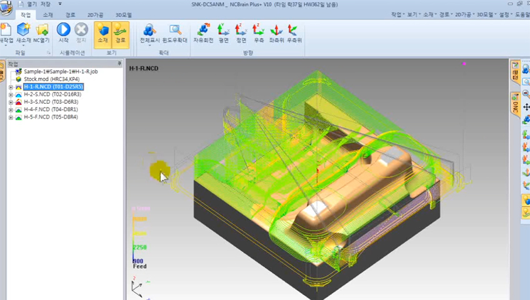Open the 3D모델 ribbon tab
This screenshot has height=300, width=530.
123,14
